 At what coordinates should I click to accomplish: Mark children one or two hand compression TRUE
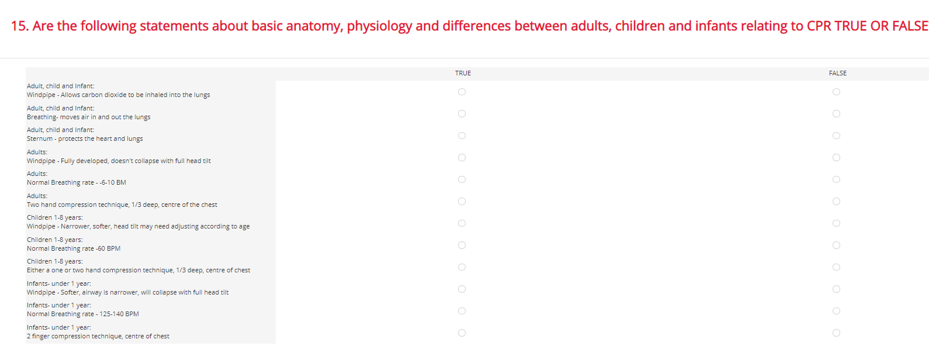click(x=462, y=267)
